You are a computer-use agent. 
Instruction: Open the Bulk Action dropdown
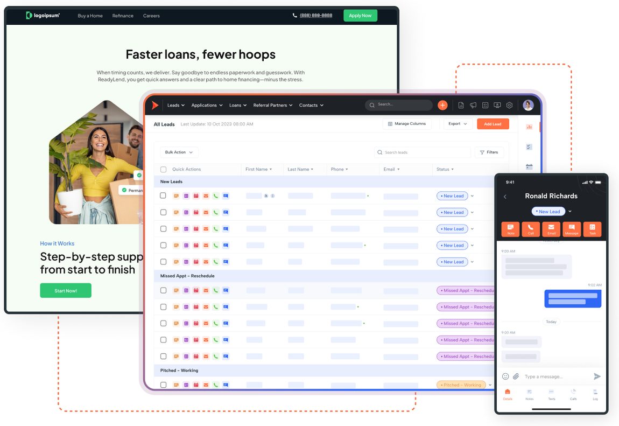pos(179,152)
